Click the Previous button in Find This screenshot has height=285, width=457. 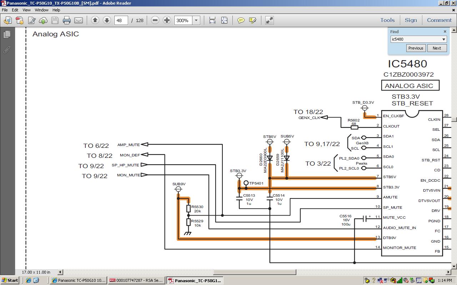click(416, 48)
